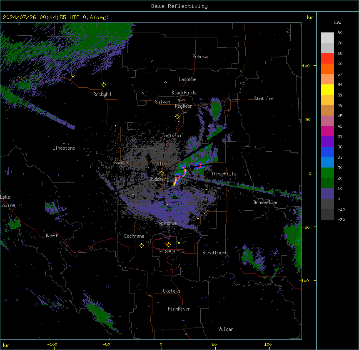Viewport: 359px width, 350px height.
Task: Pick the orange 60-57 dBZ legend swatch
Action: 327,69
